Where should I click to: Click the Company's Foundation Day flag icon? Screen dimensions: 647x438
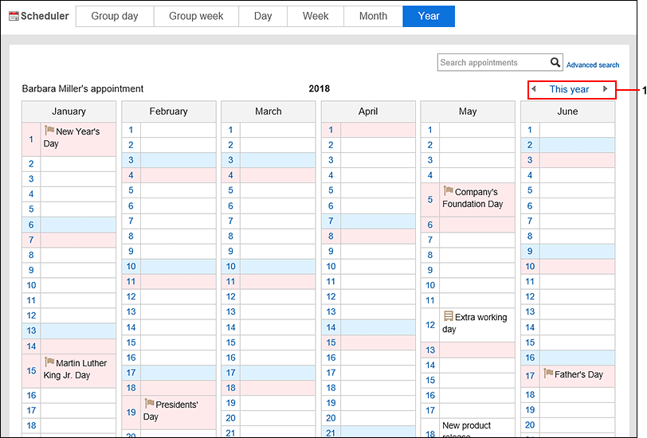pos(448,190)
